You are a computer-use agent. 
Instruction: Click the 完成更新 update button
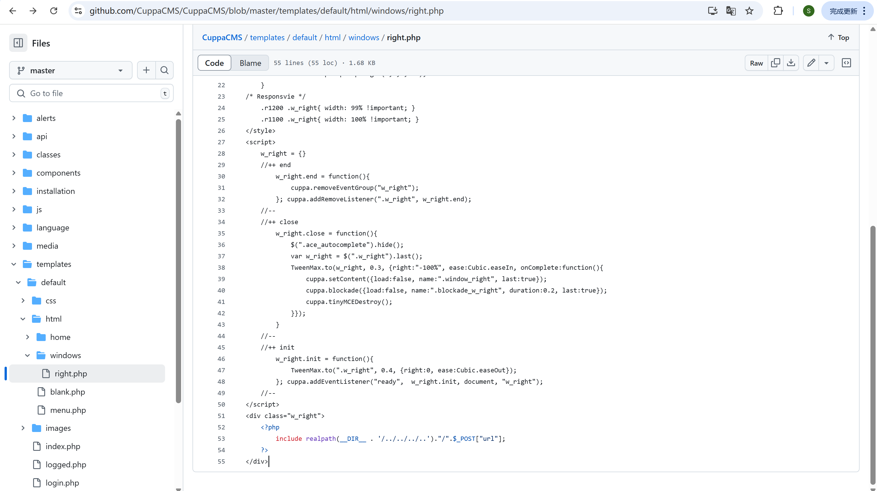point(843,11)
